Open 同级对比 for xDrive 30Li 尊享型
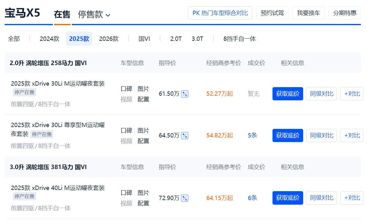367x220 pixels. coord(321,136)
